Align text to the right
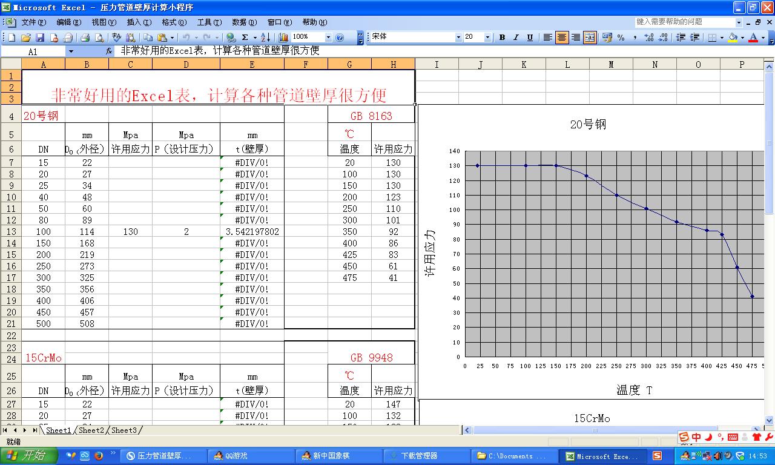The image size is (775, 465). (x=576, y=38)
